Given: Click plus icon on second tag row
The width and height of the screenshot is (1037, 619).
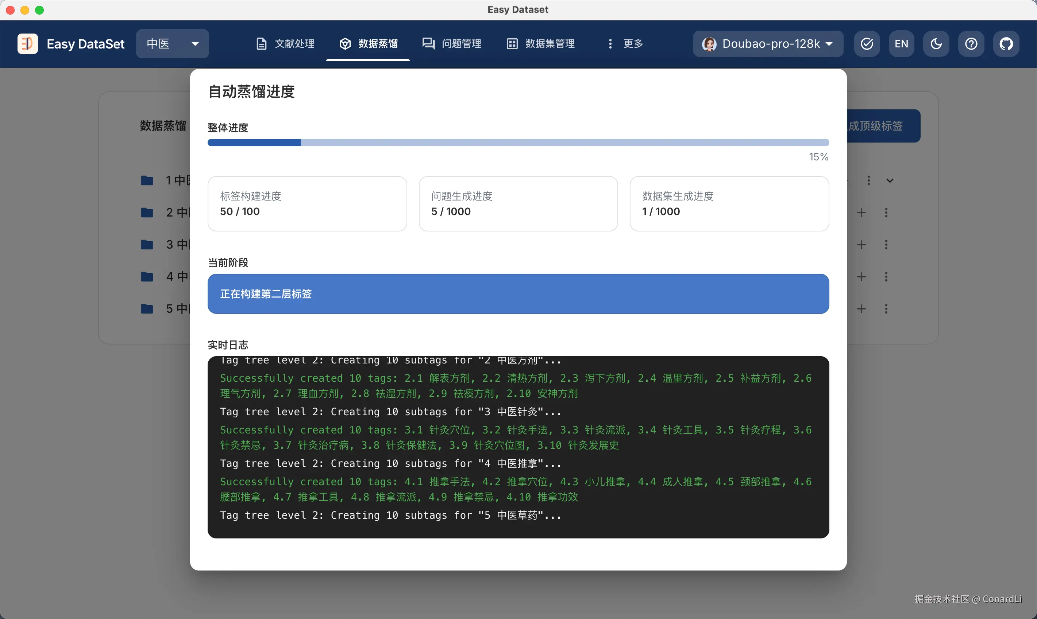Looking at the screenshot, I should point(861,213).
